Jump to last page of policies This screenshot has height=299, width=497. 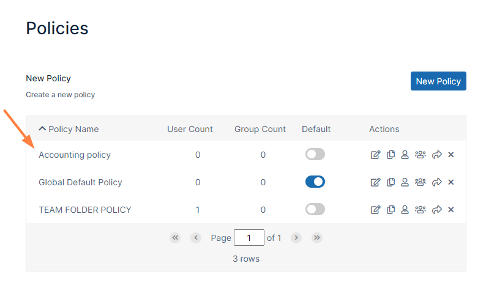317,238
